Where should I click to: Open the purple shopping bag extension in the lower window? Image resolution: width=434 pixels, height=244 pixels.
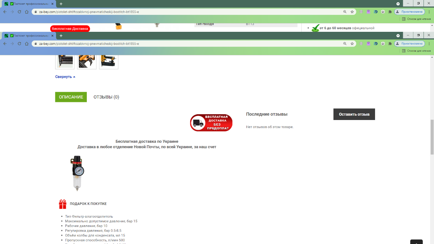369,43
